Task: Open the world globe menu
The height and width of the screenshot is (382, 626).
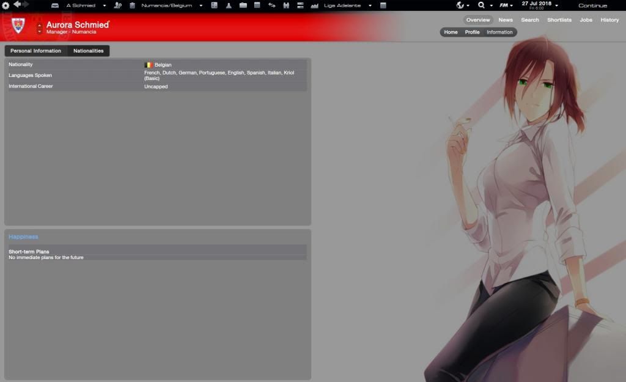Action: coord(460,5)
